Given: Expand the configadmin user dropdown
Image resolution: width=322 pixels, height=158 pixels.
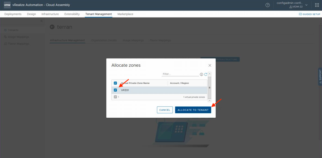Looking at the screenshot, I should tap(306, 5).
